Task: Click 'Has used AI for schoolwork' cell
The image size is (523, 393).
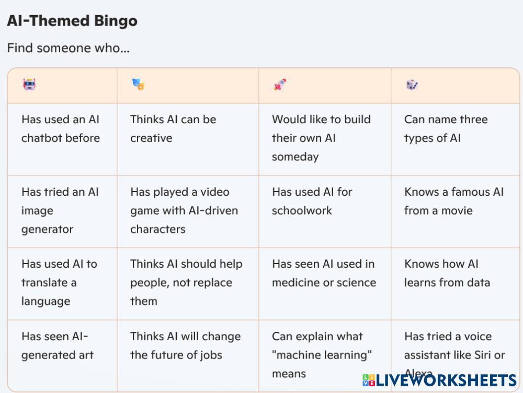Action: pos(312,201)
